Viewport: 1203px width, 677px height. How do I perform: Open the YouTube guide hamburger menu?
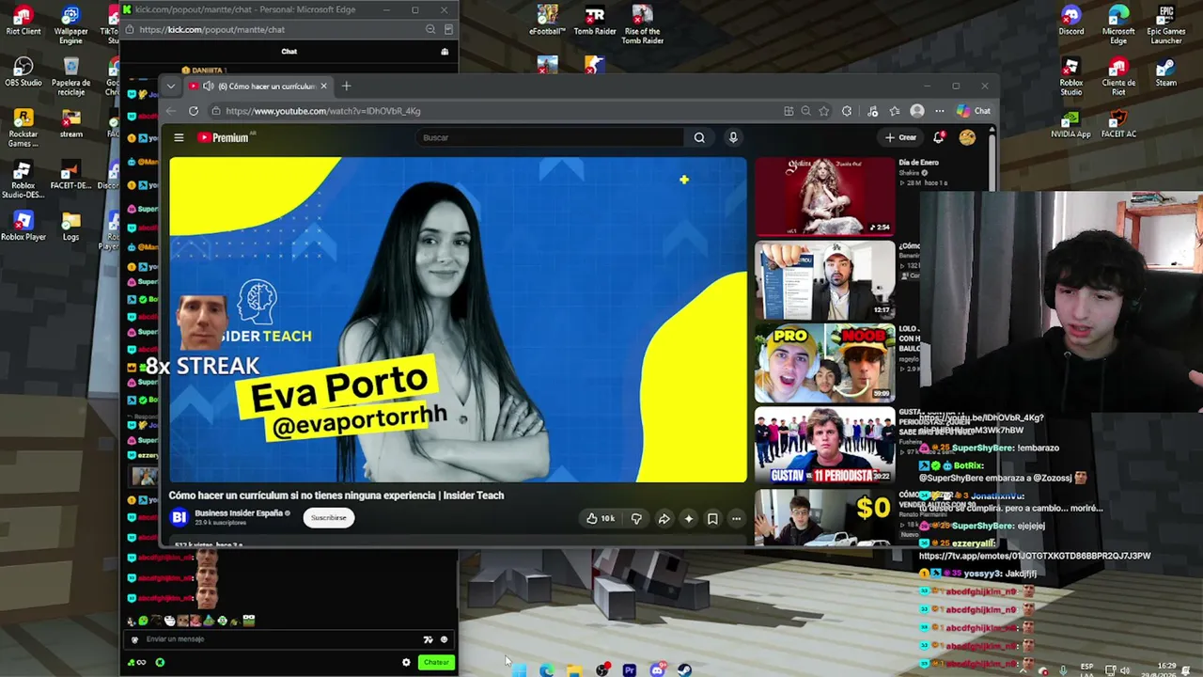pyautogui.click(x=179, y=137)
